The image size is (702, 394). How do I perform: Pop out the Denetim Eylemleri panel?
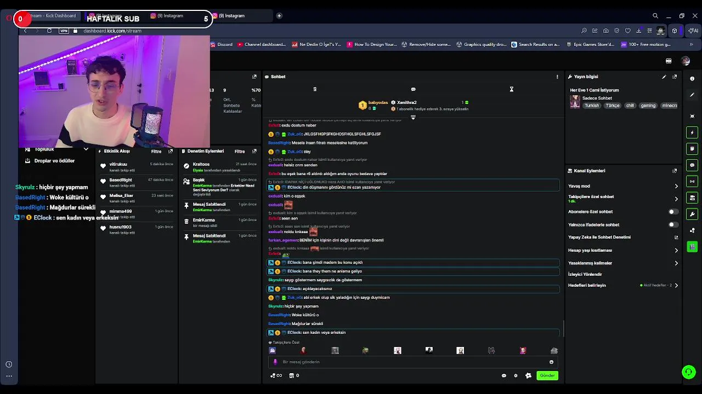click(254, 151)
